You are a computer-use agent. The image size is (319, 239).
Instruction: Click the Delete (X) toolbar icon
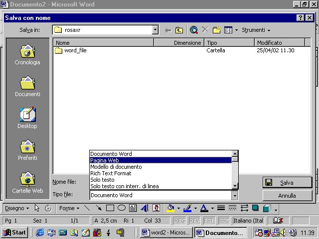click(205, 30)
